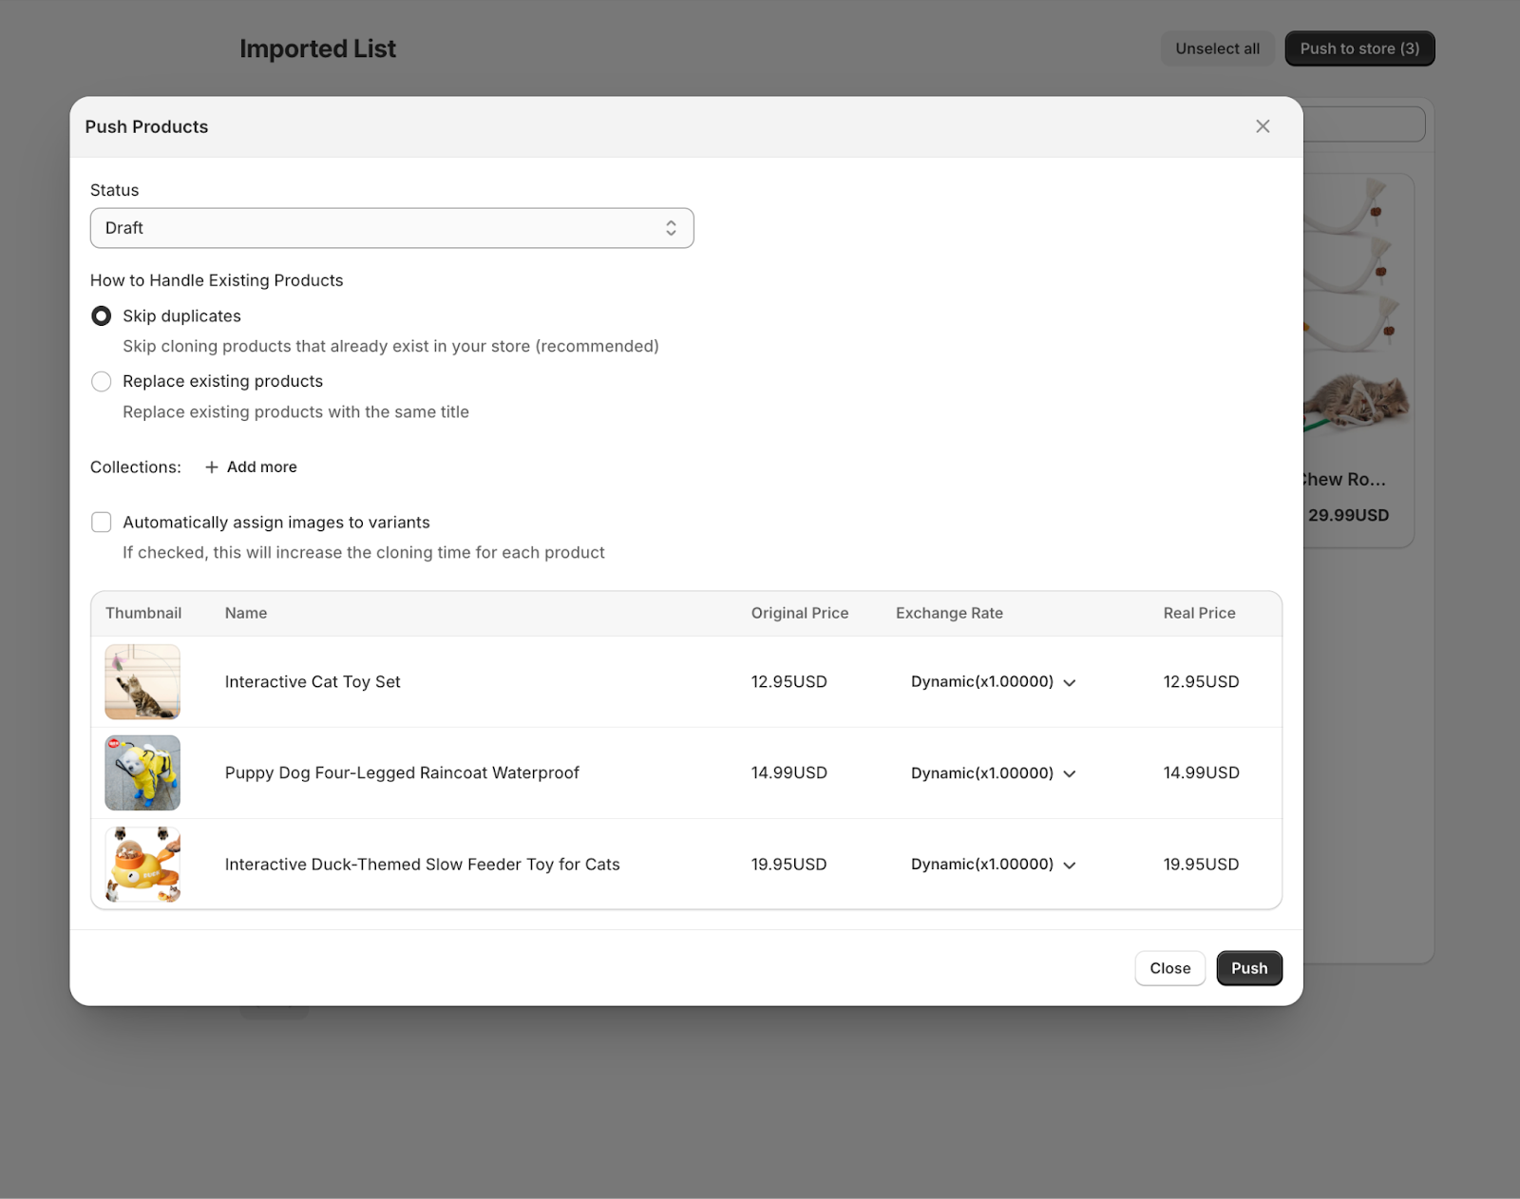
Task: Close the Push Products dialog with X
Action: pyautogui.click(x=1263, y=126)
